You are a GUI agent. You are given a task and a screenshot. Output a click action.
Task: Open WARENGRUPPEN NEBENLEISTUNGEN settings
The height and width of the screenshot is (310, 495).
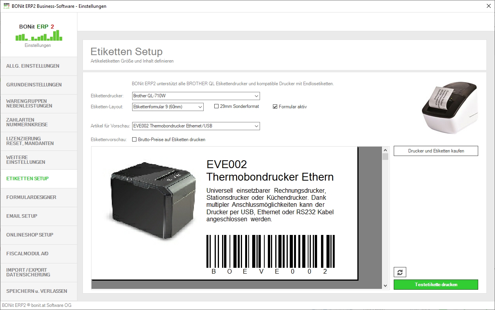(39, 104)
